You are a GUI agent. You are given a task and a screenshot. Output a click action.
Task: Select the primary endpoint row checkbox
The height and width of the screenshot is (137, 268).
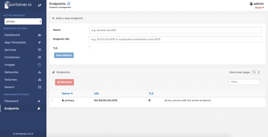[52, 101]
